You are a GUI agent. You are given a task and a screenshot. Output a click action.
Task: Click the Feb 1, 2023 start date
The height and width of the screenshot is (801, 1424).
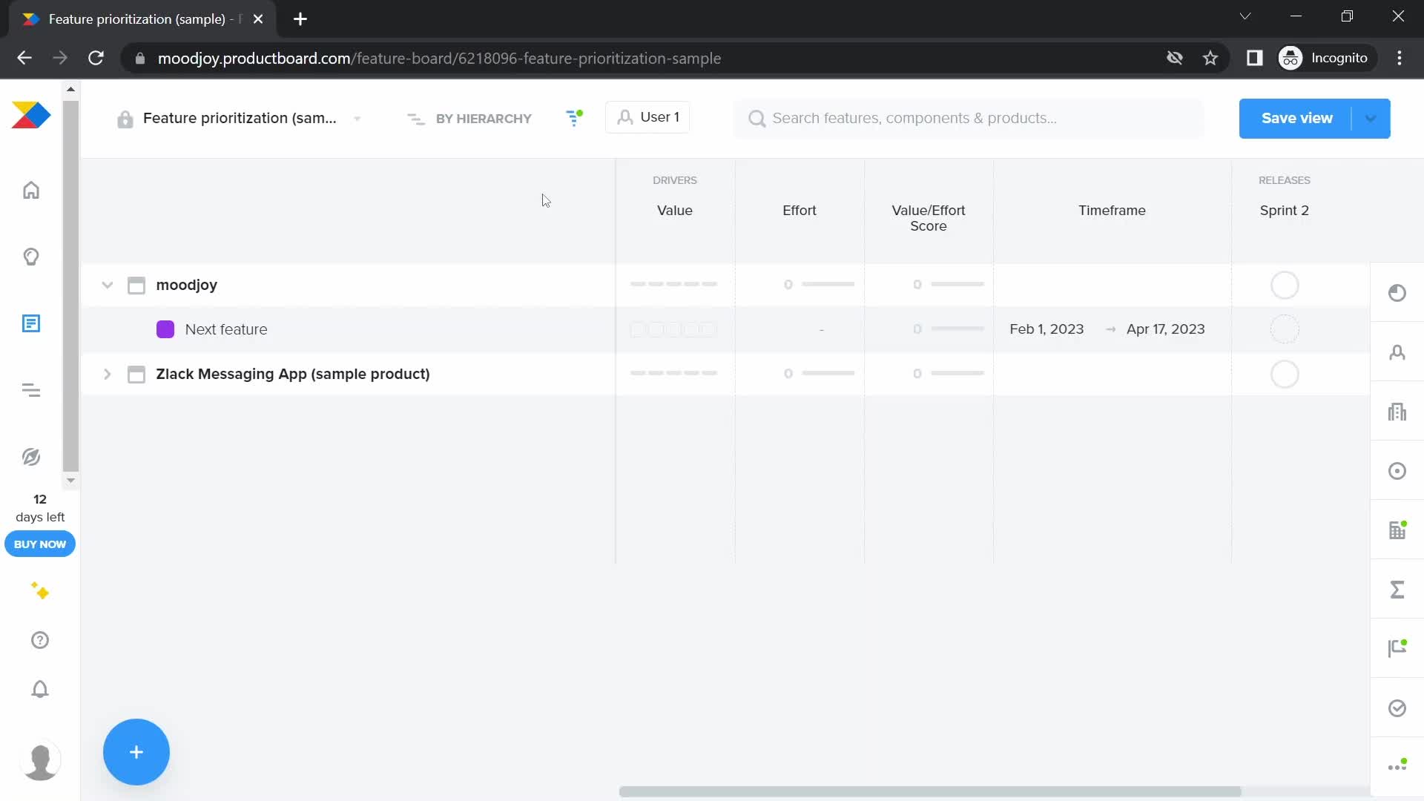1046,329
